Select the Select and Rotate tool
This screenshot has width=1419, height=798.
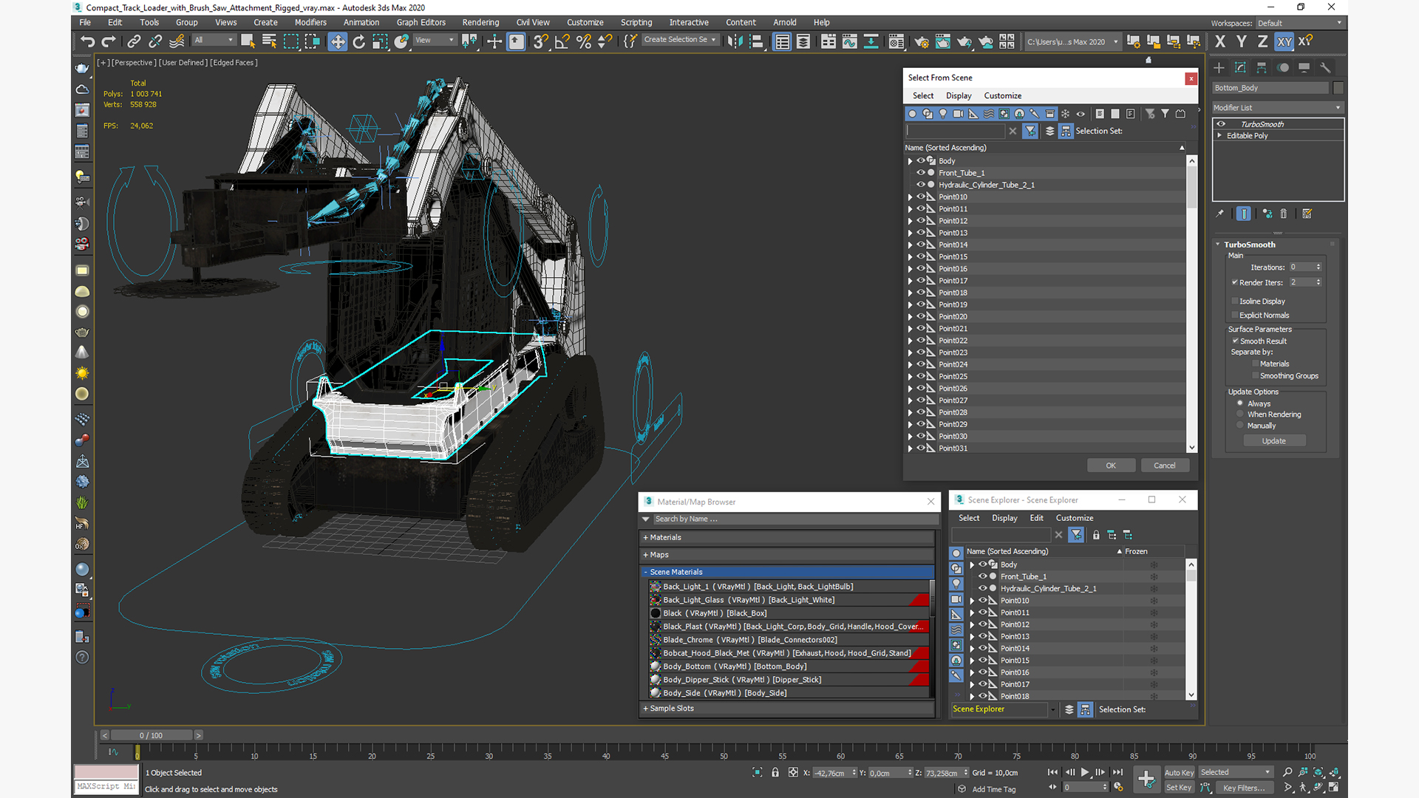[359, 41]
